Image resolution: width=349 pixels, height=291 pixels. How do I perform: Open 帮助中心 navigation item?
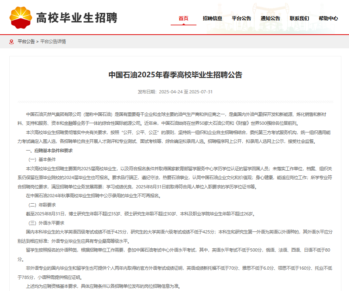point(328,19)
